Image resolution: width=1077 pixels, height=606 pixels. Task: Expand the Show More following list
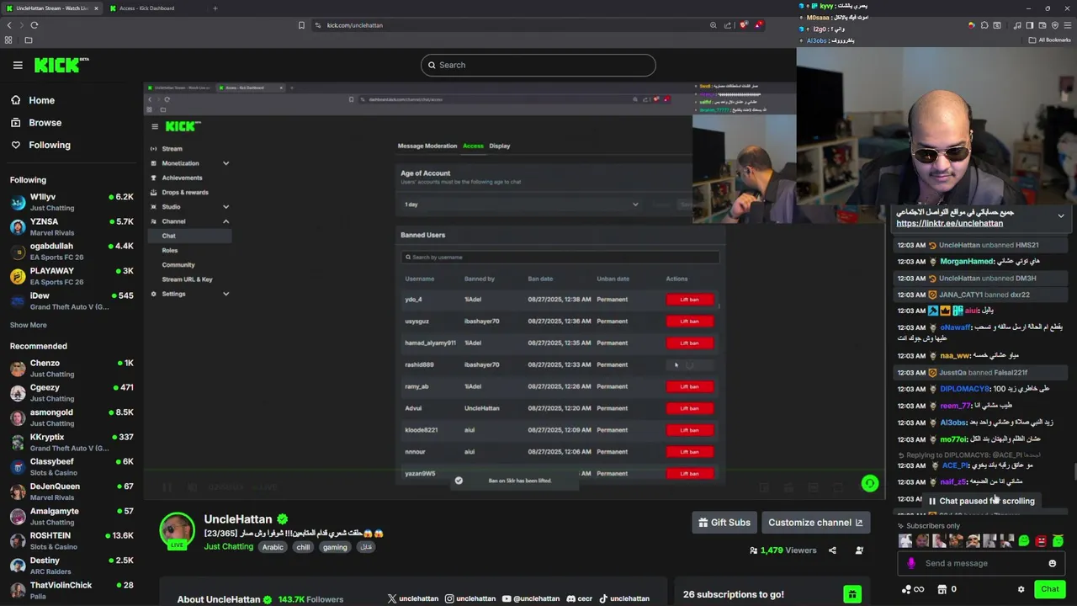29,325
